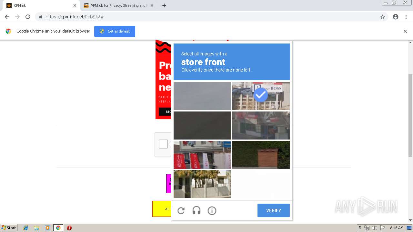This screenshot has width=413, height=232.
Task: Open clock showing 8:46 AM
Action: (x=397, y=228)
